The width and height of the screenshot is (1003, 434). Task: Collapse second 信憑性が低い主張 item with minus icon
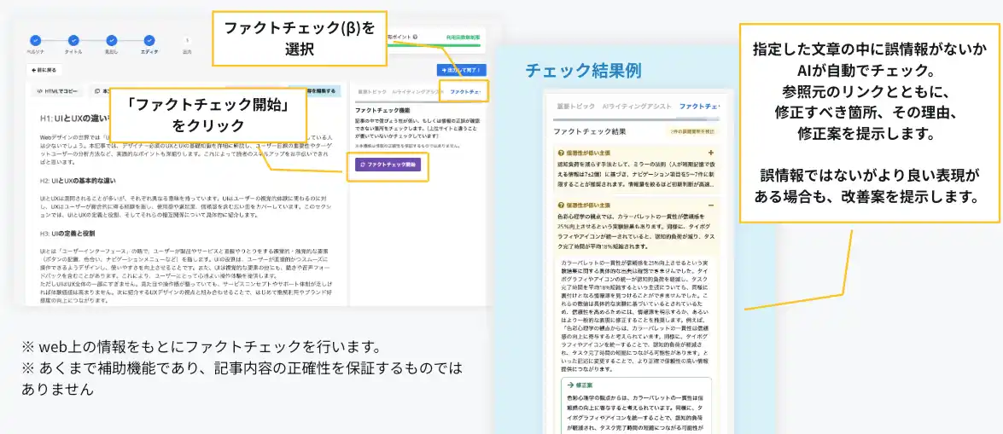(x=710, y=205)
